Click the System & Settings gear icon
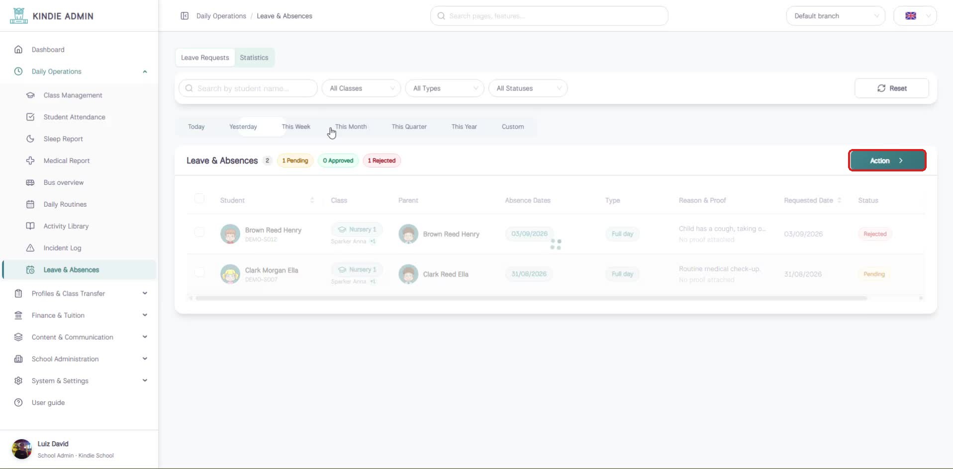 coord(18,381)
